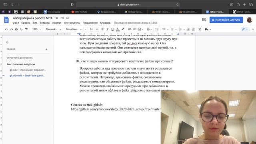Open the Файл menu

click(x=16, y=23)
